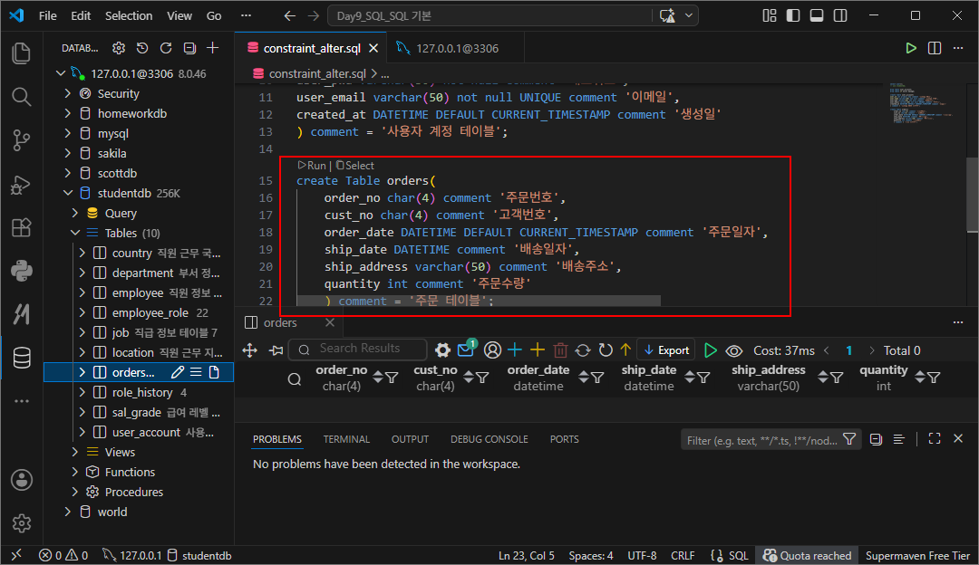
Task: Click the Search Results input field
Action: [358, 350]
